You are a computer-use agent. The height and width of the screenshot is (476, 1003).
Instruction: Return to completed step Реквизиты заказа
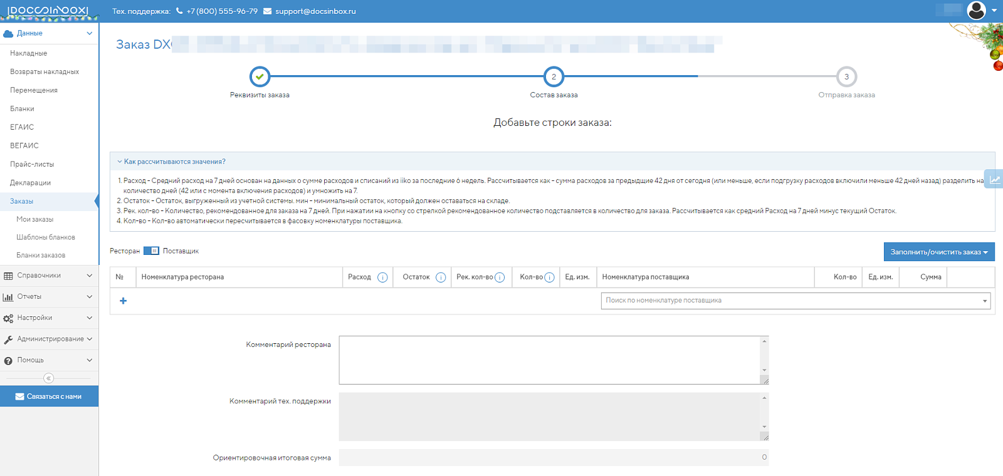click(260, 77)
